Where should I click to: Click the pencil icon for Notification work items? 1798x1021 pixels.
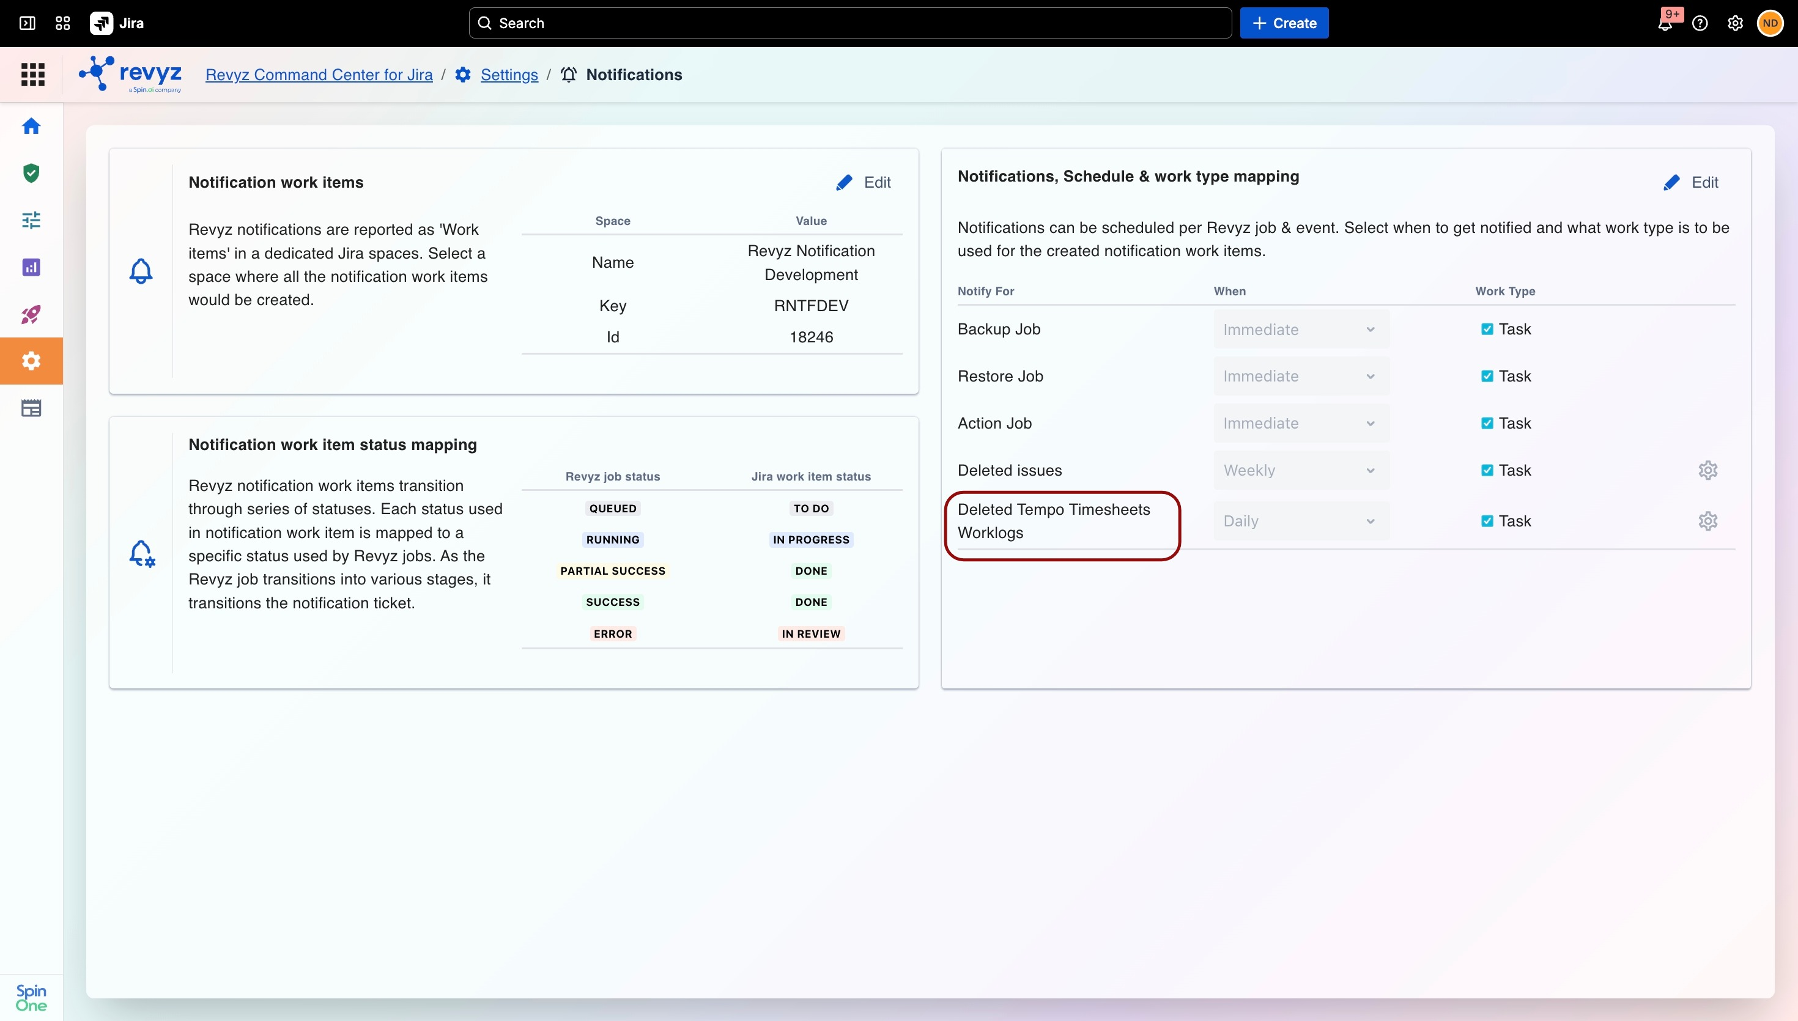click(845, 182)
